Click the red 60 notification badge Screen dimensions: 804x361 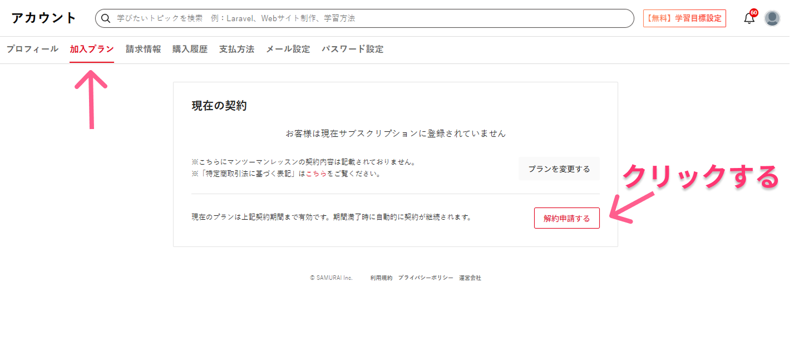pos(754,12)
